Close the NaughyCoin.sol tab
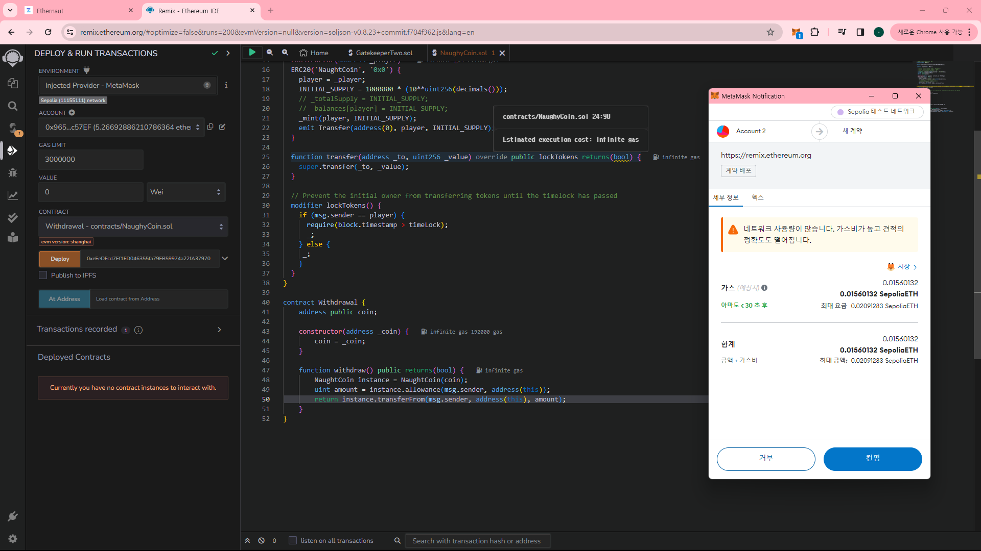The width and height of the screenshot is (981, 551). pyautogui.click(x=502, y=53)
